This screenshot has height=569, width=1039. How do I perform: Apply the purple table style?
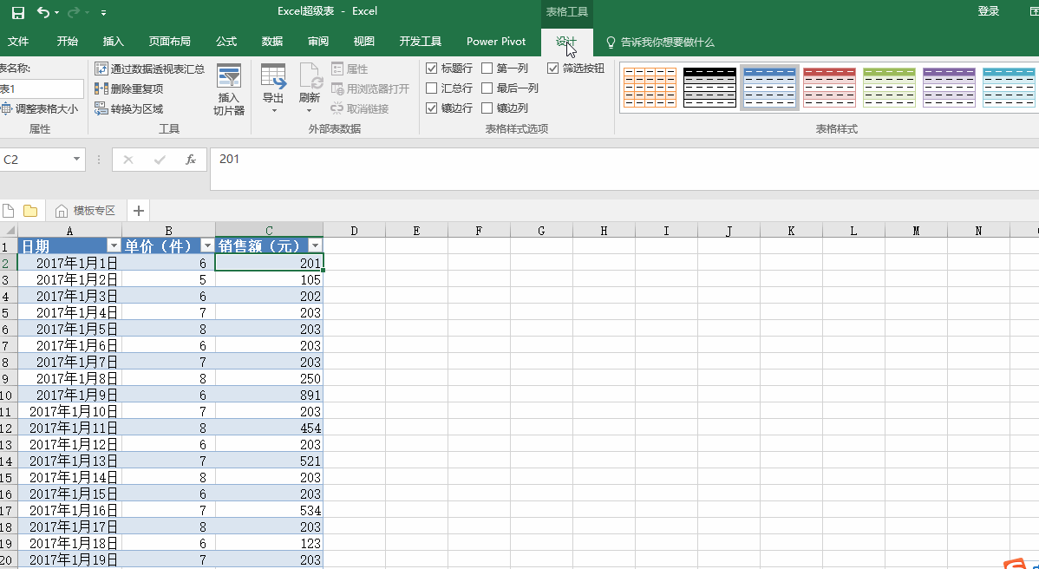(949, 87)
